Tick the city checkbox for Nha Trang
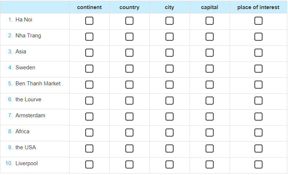288x175 pixels. pyautogui.click(x=170, y=37)
